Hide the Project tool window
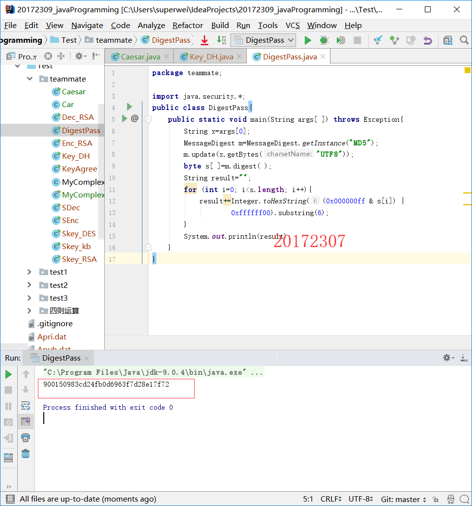This screenshot has height=506, width=472. click(96, 56)
